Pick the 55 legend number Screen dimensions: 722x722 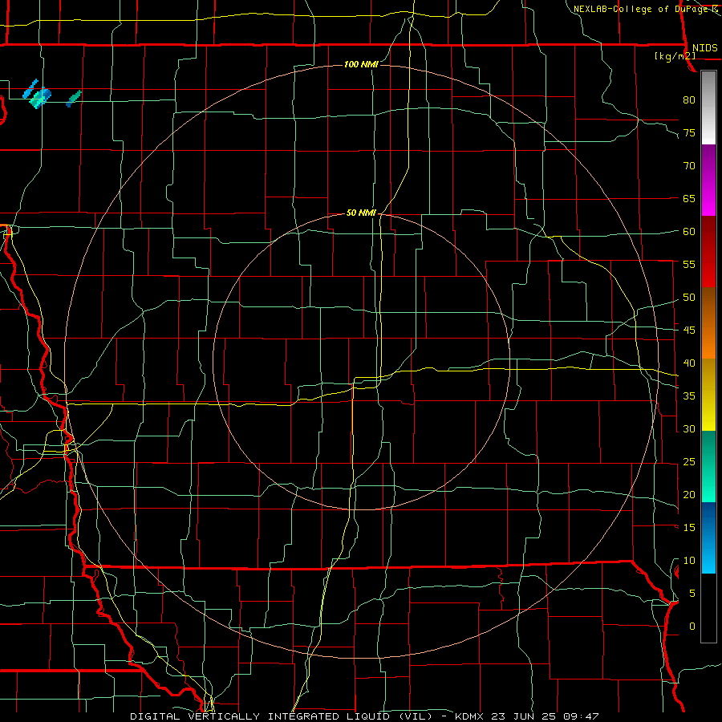click(x=689, y=264)
